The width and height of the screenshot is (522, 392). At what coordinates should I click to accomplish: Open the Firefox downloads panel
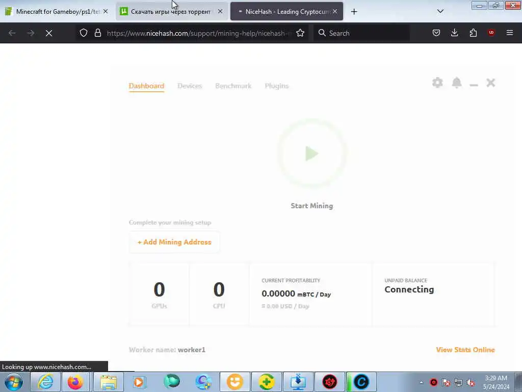[x=454, y=33]
